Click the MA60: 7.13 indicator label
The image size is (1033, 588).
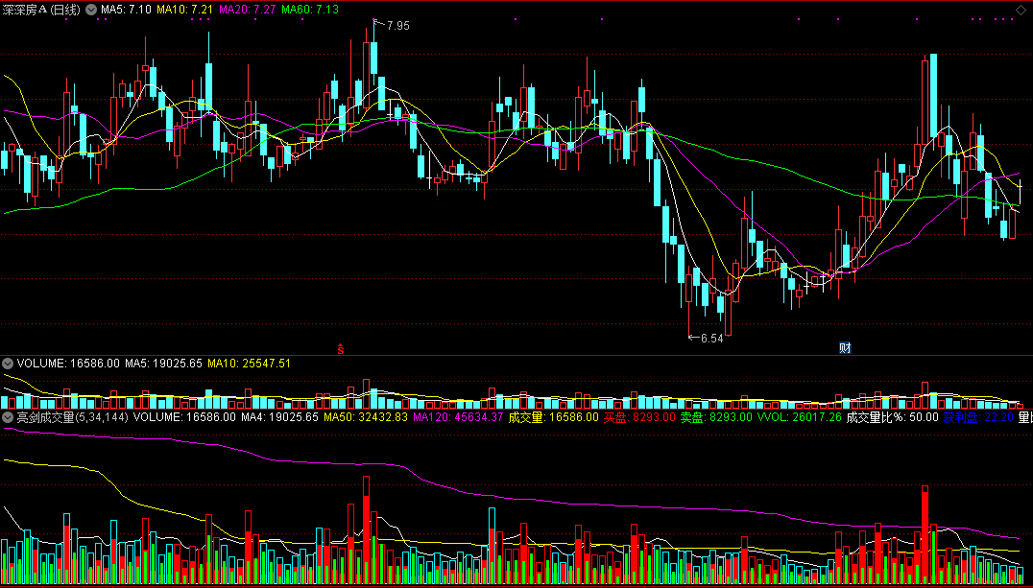coord(310,10)
